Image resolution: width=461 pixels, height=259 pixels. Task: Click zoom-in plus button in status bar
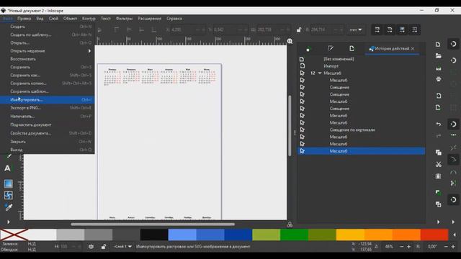click(x=408, y=247)
